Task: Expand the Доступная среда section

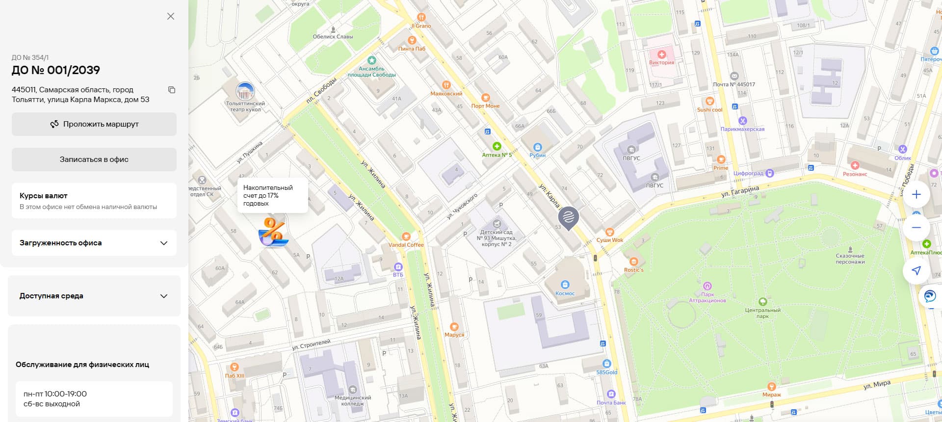Action: pos(94,296)
